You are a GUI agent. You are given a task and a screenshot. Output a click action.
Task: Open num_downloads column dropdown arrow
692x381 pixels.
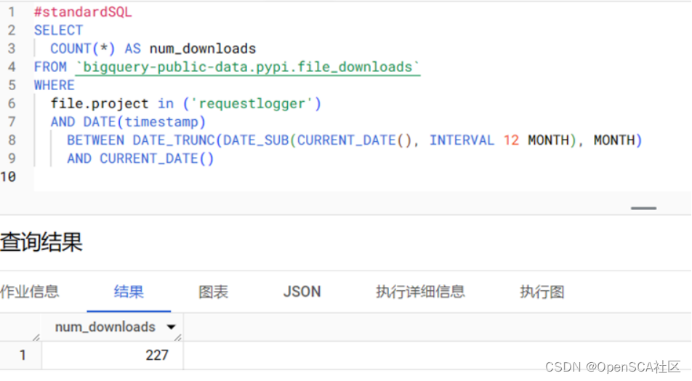(x=171, y=327)
